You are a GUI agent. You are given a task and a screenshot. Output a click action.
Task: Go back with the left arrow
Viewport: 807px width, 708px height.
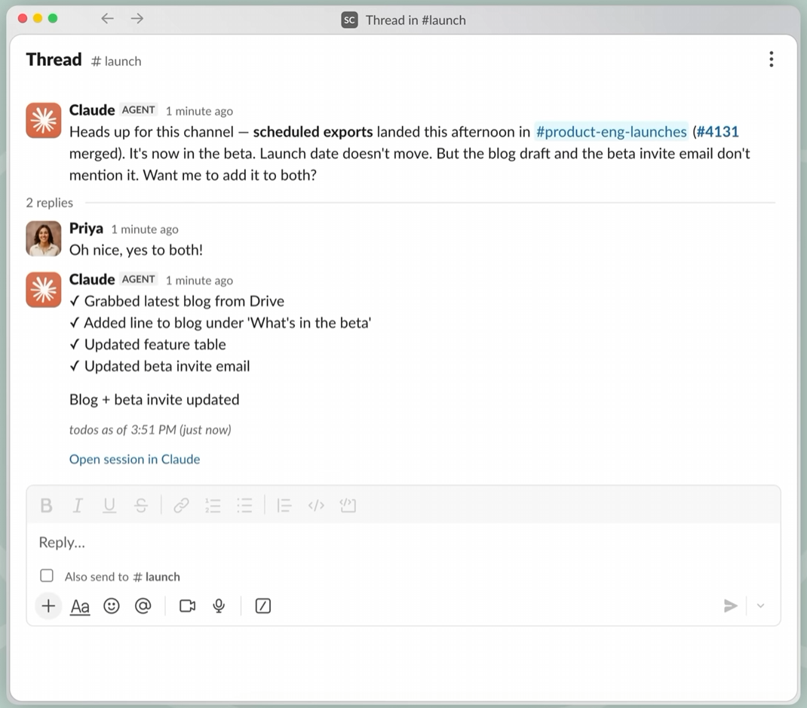(x=107, y=19)
